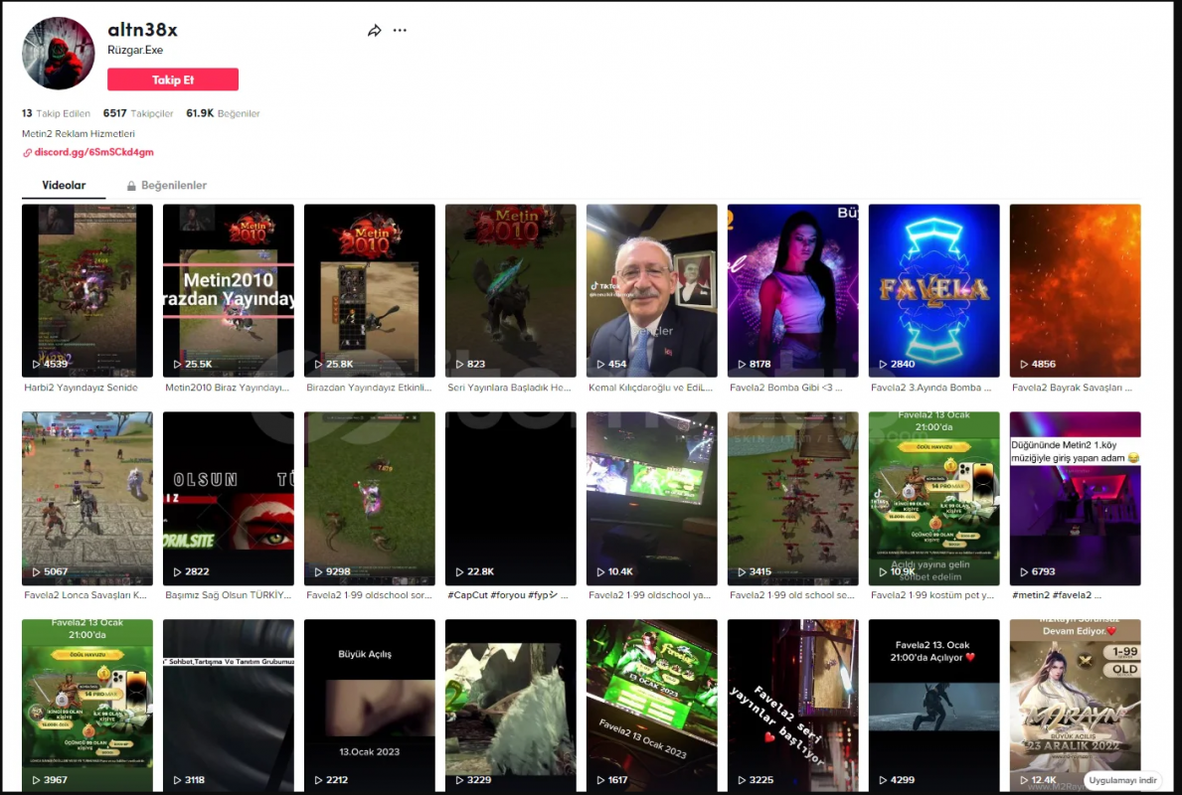Open the 13 Takip Edilen list
Viewport: 1182px width, 795px height.
pos(56,114)
